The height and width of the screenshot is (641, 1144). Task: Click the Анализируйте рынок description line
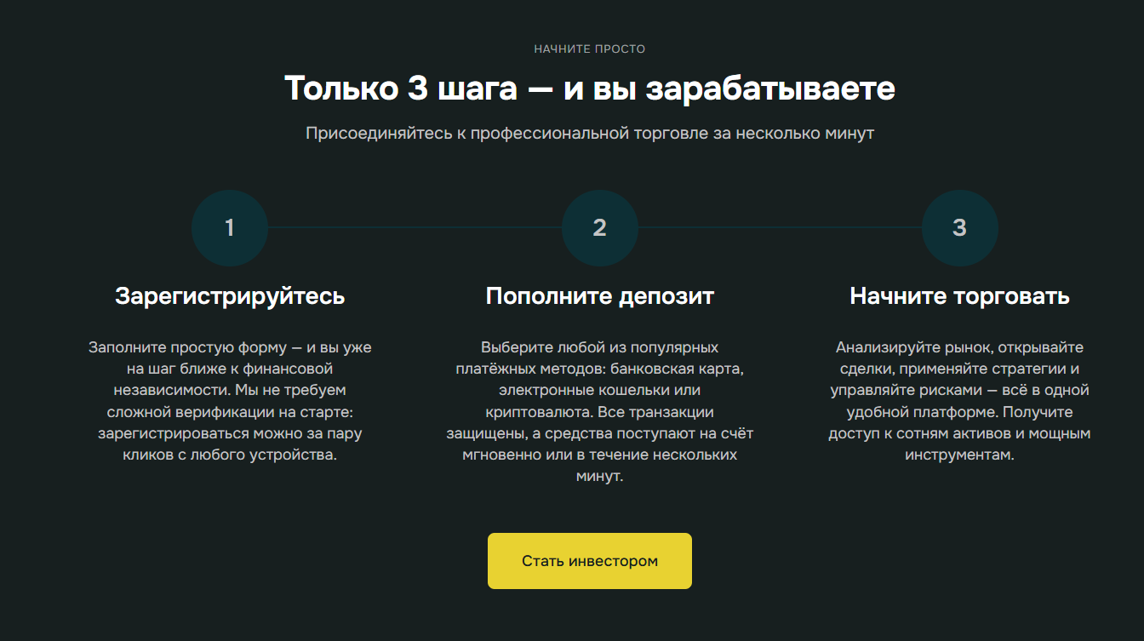point(959,347)
